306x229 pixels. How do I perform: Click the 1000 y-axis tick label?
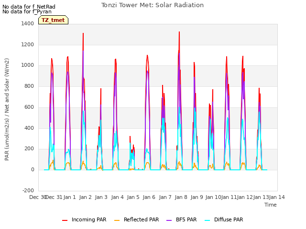28,65
